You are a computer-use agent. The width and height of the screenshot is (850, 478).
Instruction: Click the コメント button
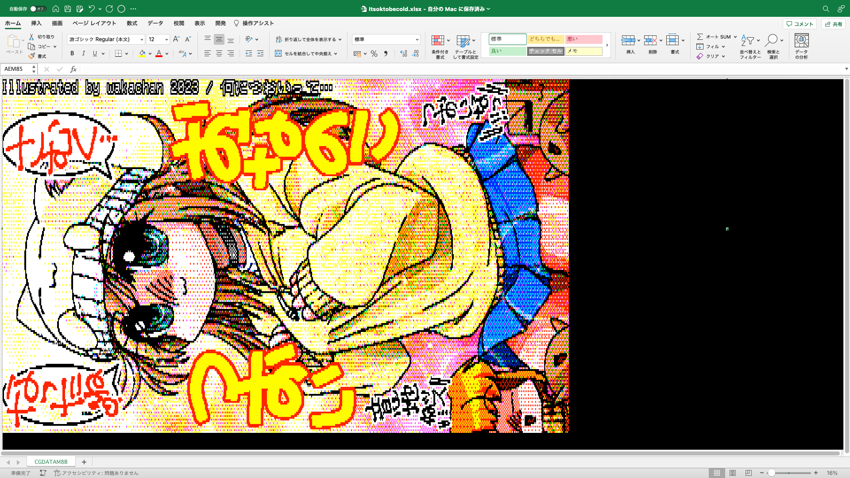800,24
